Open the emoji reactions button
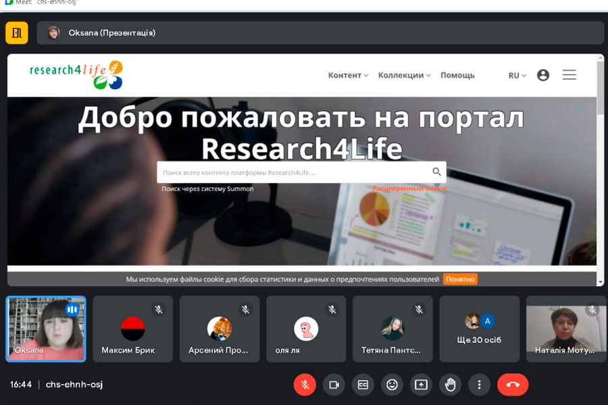Image resolution: width=608 pixels, height=405 pixels. click(392, 385)
